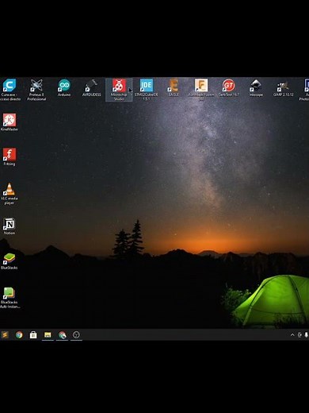309x413 pixels.
Task: Click the microphone tray icon
Action: [x=306, y=335]
